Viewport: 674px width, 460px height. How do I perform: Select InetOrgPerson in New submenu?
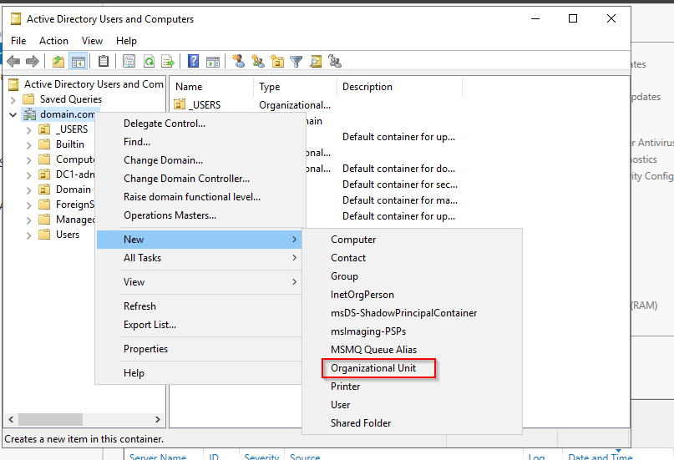tap(412, 295)
